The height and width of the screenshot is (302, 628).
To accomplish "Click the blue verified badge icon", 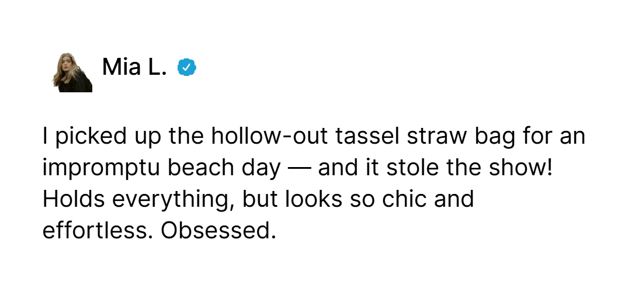I will (x=186, y=67).
